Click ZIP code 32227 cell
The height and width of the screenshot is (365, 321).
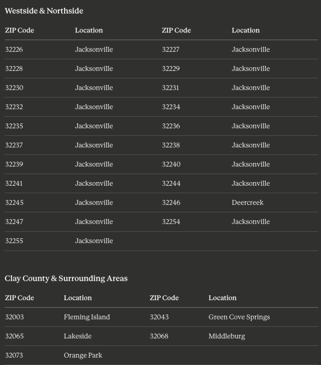(x=171, y=49)
